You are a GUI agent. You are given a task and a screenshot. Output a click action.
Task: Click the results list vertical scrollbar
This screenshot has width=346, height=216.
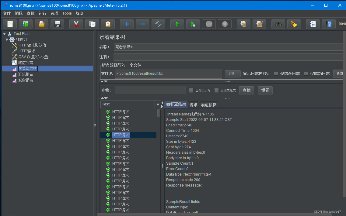click(159, 113)
